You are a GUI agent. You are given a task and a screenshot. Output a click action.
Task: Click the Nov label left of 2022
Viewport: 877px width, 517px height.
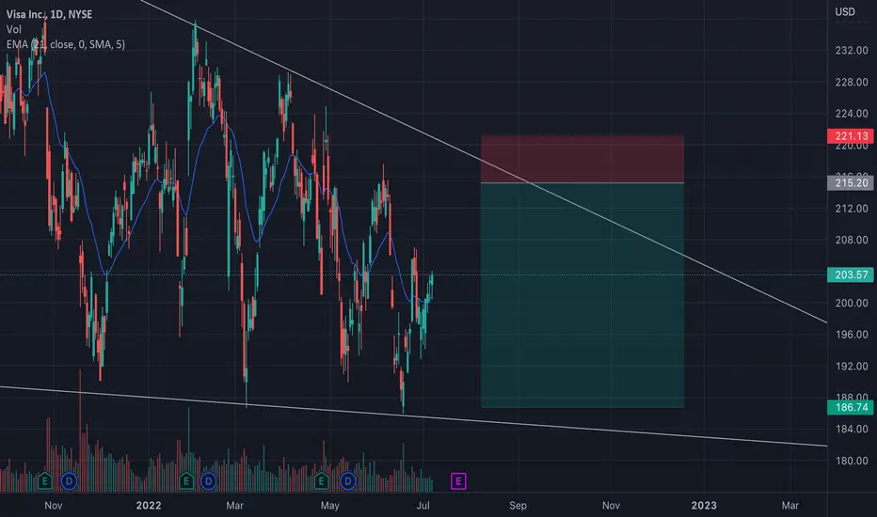[x=53, y=506]
